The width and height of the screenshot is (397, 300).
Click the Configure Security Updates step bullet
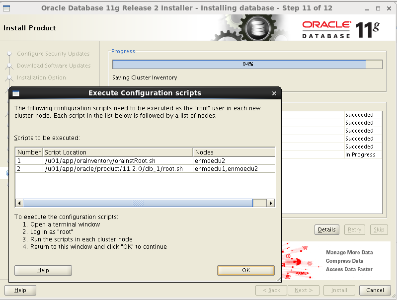click(x=9, y=54)
